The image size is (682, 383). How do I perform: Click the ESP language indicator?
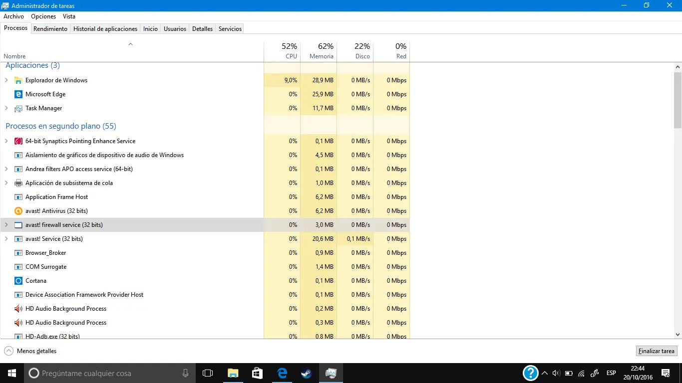(x=611, y=373)
